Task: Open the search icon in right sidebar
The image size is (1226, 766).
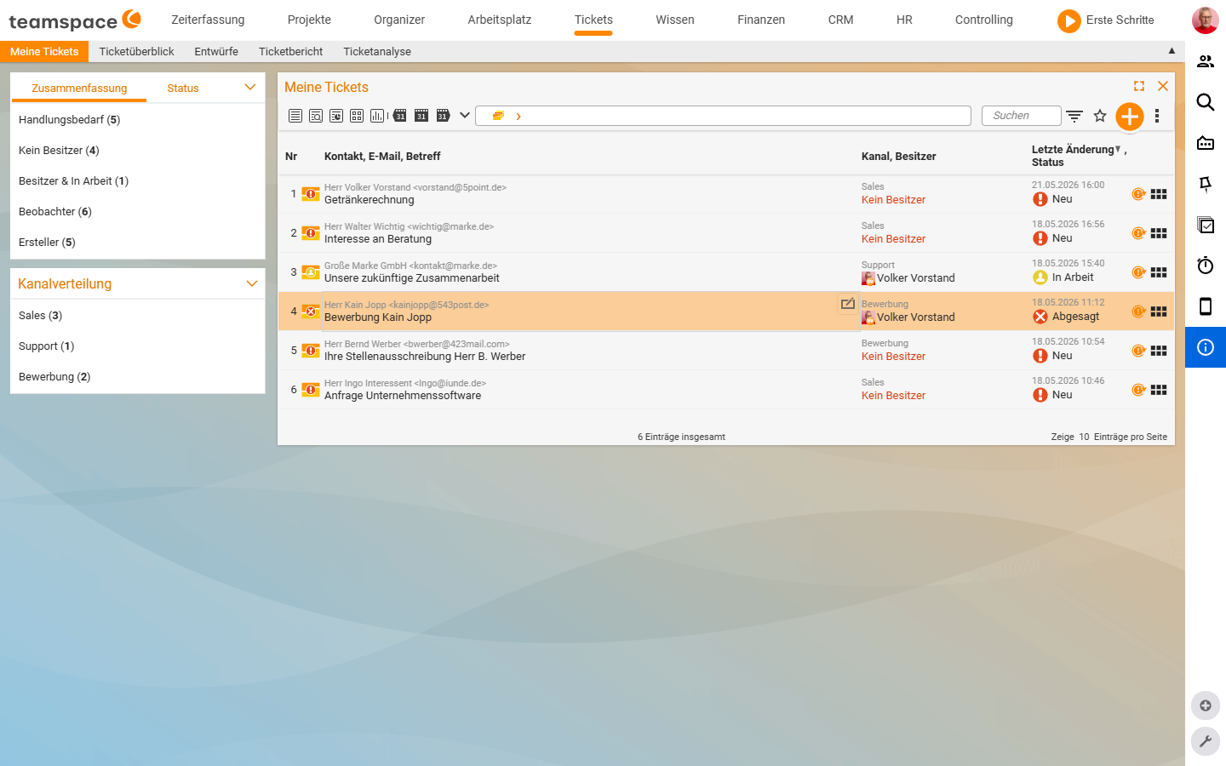Action: coord(1206,102)
